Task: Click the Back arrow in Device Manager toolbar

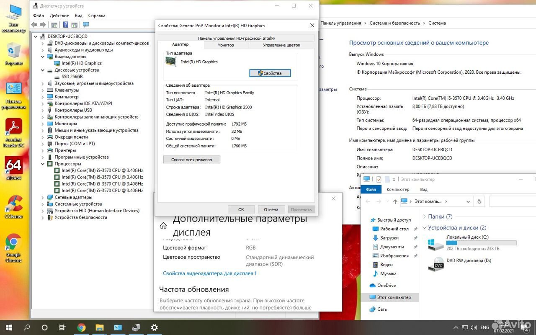Action: coord(34,25)
